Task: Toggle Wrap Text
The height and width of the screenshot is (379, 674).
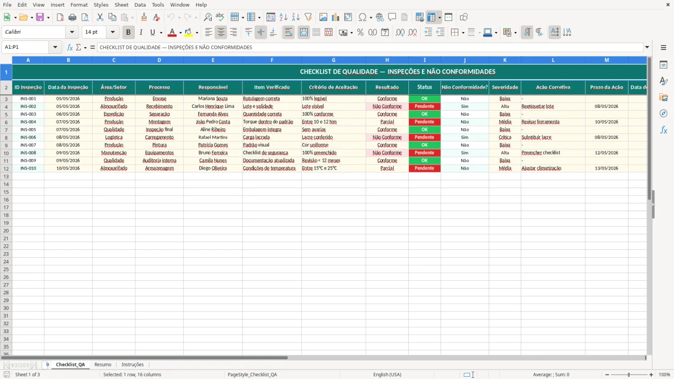Action: [x=288, y=33]
